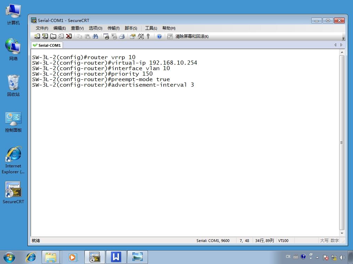353x264 pixels.
Task: Click the CH input language indicator
Action: 288,256
